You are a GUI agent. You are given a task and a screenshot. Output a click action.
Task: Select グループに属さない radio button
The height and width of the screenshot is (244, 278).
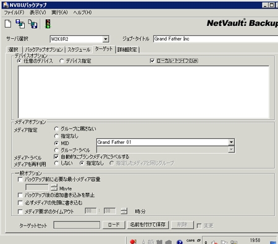(56, 129)
